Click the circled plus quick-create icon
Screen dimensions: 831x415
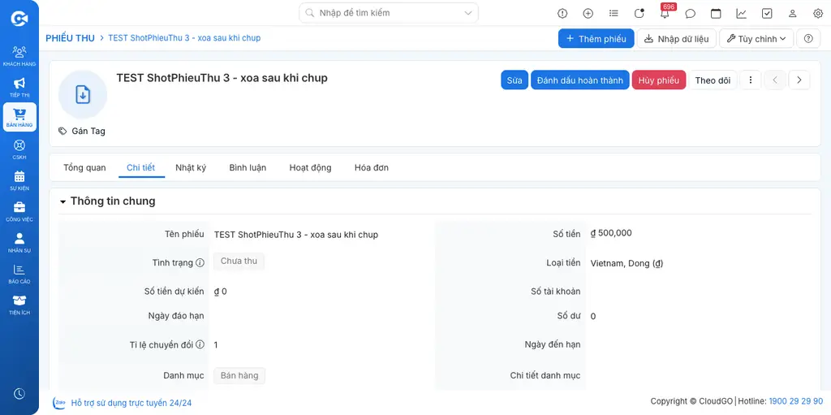tap(588, 13)
